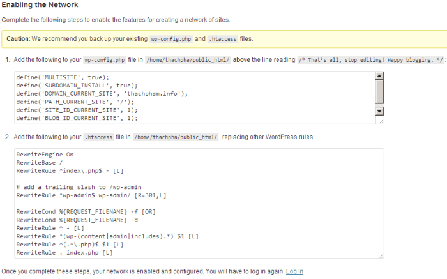447x279 pixels.
Task: Click the RewriteEngine On line
Action: pos(45,155)
